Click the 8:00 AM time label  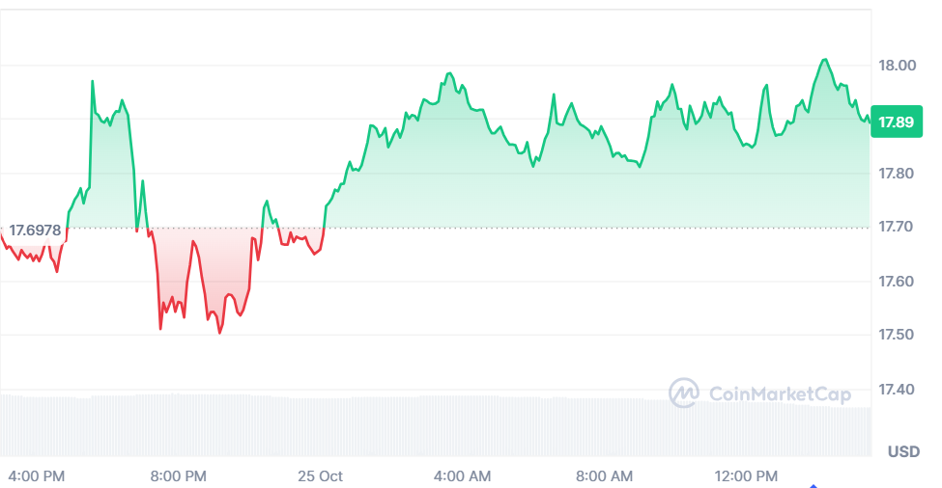[604, 476]
